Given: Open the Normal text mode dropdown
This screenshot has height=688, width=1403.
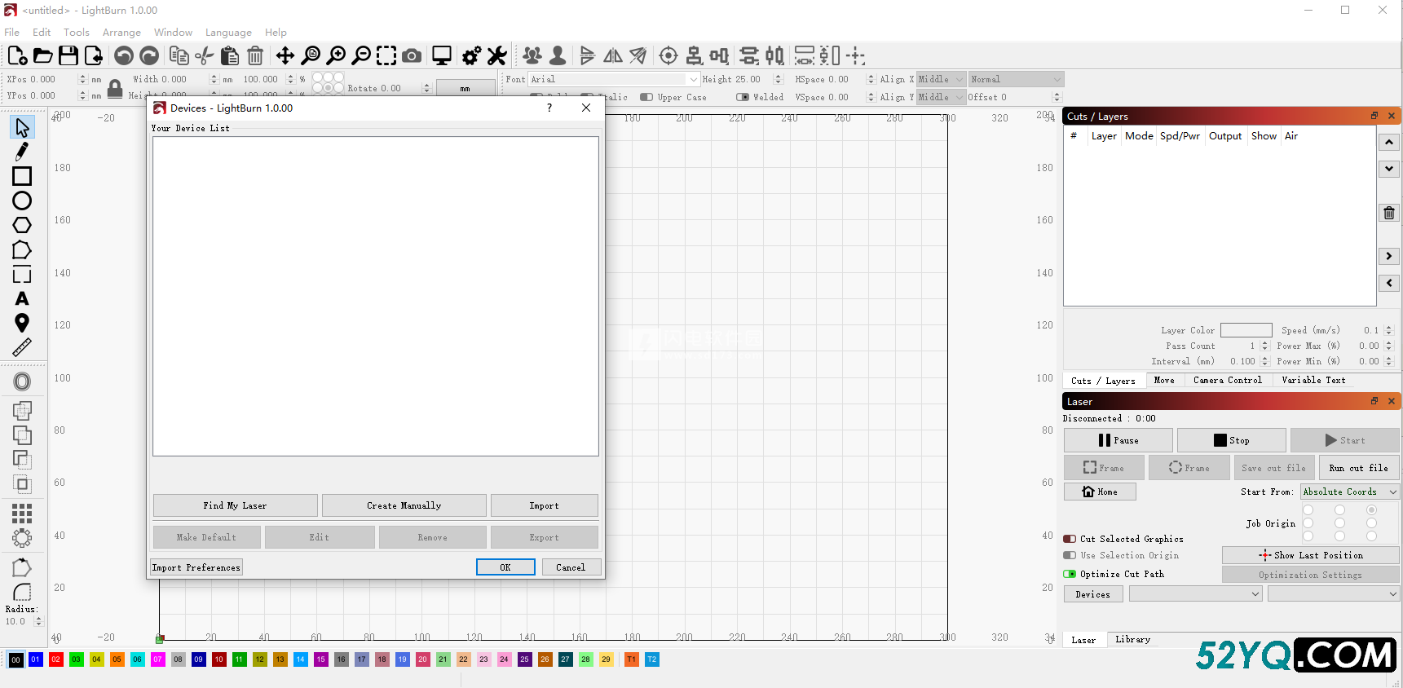Looking at the screenshot, I should click(1015, 79).
